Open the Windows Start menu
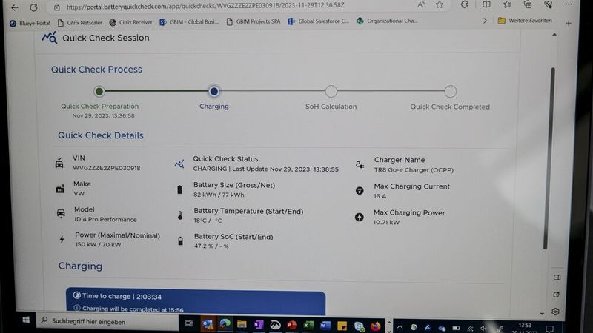This screenshot has width=593, height=333. coord(26,320)
